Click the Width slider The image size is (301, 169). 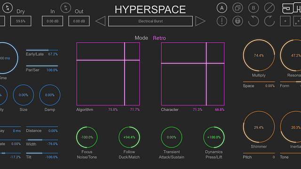click(42, 140)
